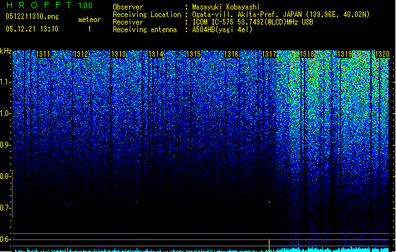396x252 pixels.
Task: Click the 0.9 kHz axis label
Action: 5,145
